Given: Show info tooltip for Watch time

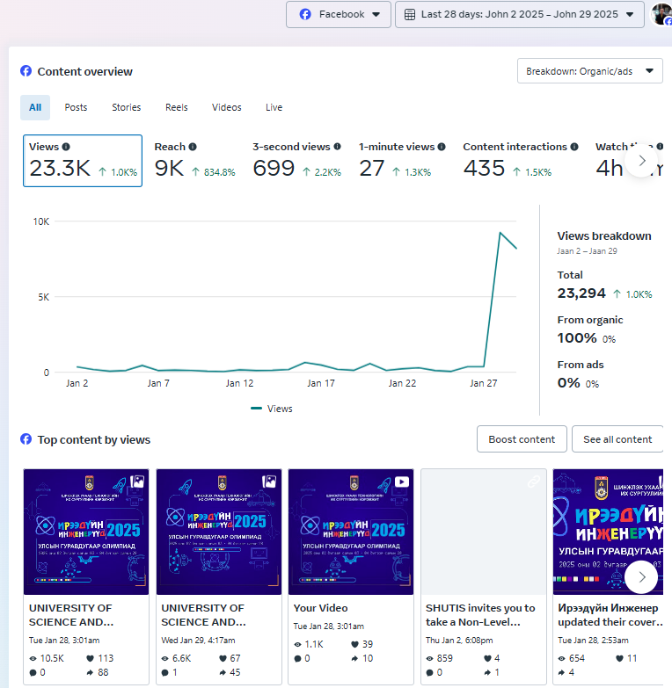Looking at the screenshot, I should pos(660,147).
